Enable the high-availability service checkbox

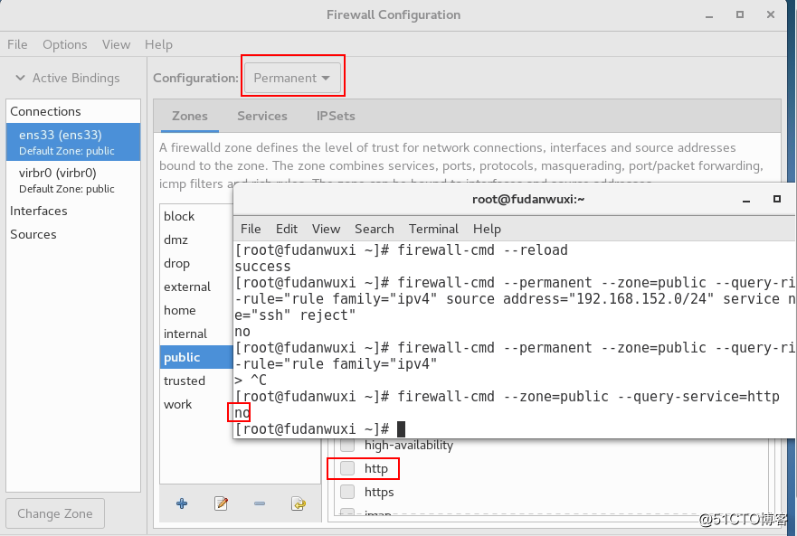click(x=347, y=445)
